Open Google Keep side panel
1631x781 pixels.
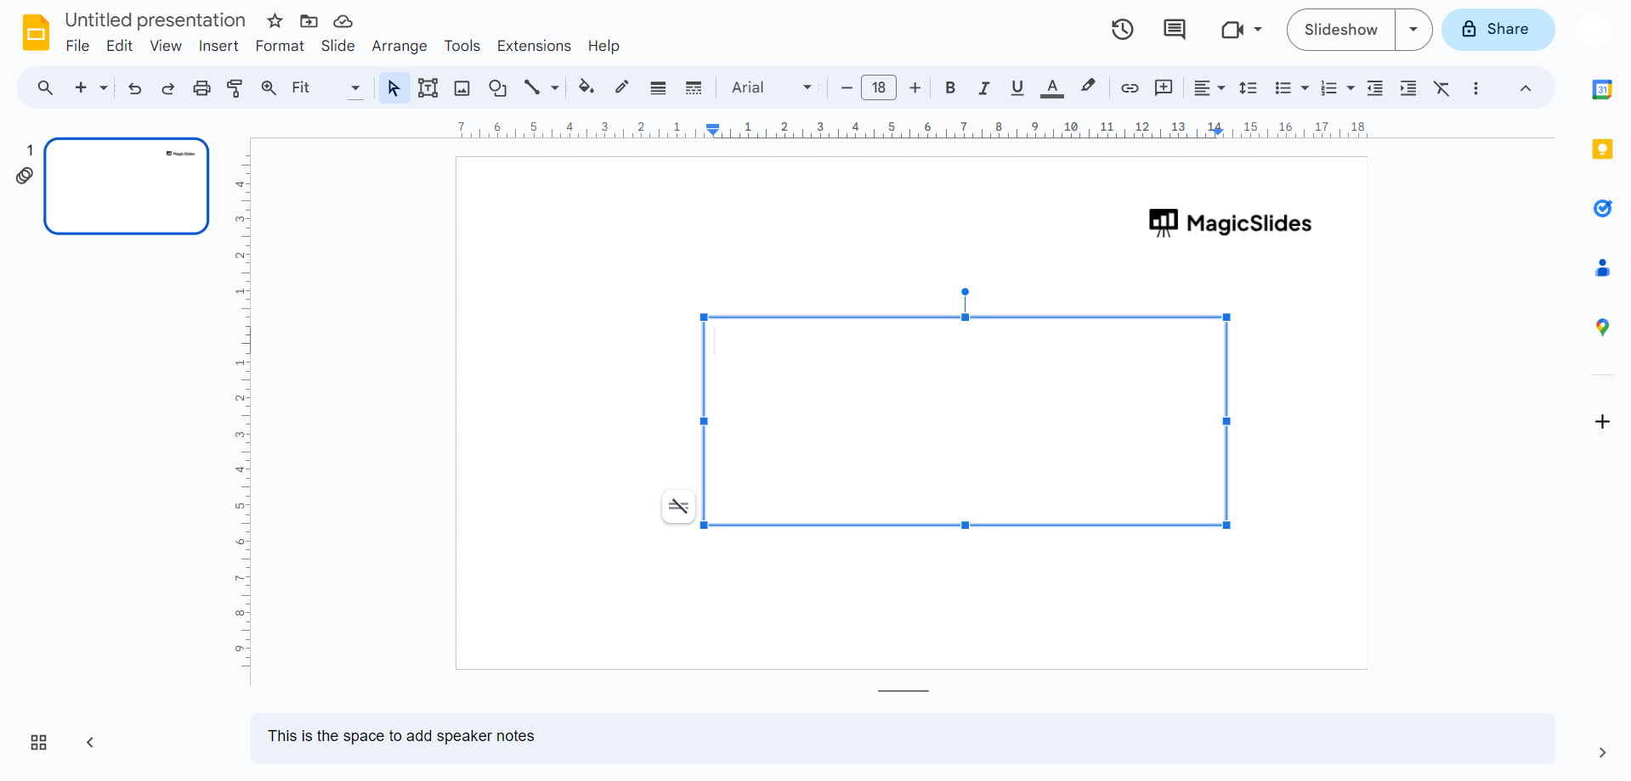pos(1602,149)
